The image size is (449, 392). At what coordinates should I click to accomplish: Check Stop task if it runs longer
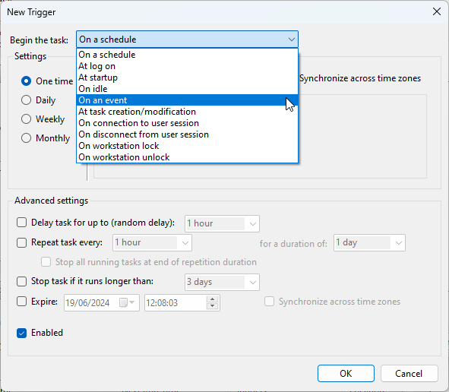pyautogui.click(x=22, y=281)
